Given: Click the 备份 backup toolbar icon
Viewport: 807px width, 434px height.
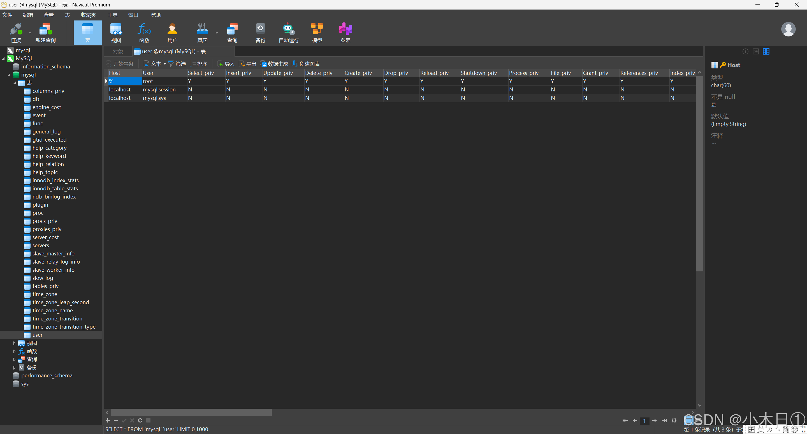Looking at the screenshot, I should tap(260, 33).
